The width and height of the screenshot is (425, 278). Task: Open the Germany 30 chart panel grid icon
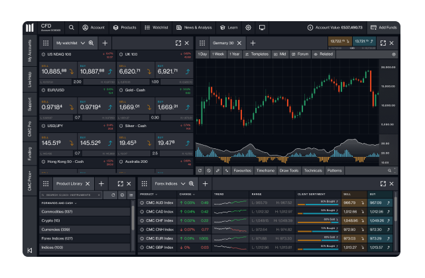click(202, 43)
